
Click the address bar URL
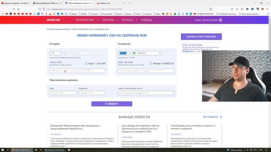(x=84, y=9)
